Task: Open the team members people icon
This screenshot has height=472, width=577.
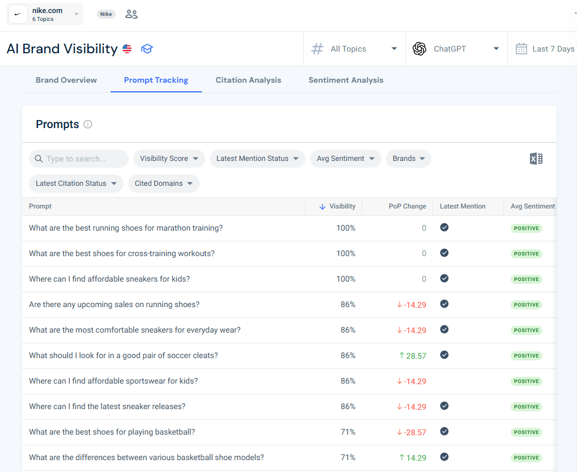Action: pos(131,14)
